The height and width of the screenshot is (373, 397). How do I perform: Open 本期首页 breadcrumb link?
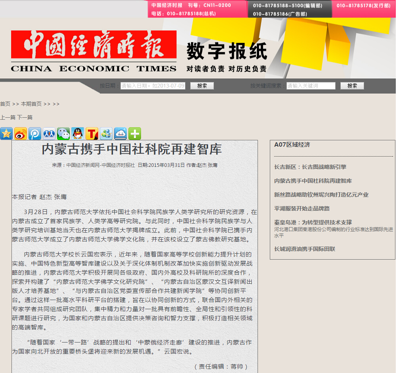click(x=31, y=104)
